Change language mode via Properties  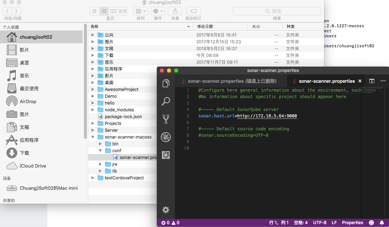tap(352, 223)
